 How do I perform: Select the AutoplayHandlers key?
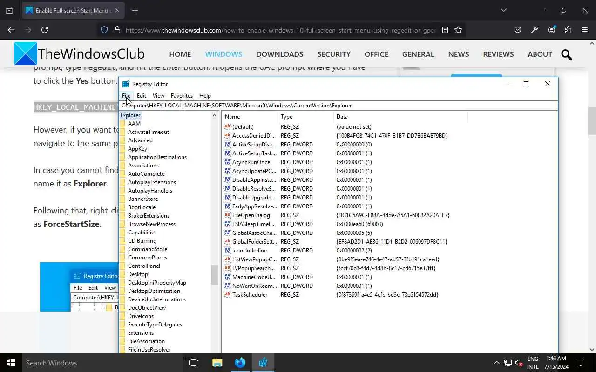click(150, 191)
